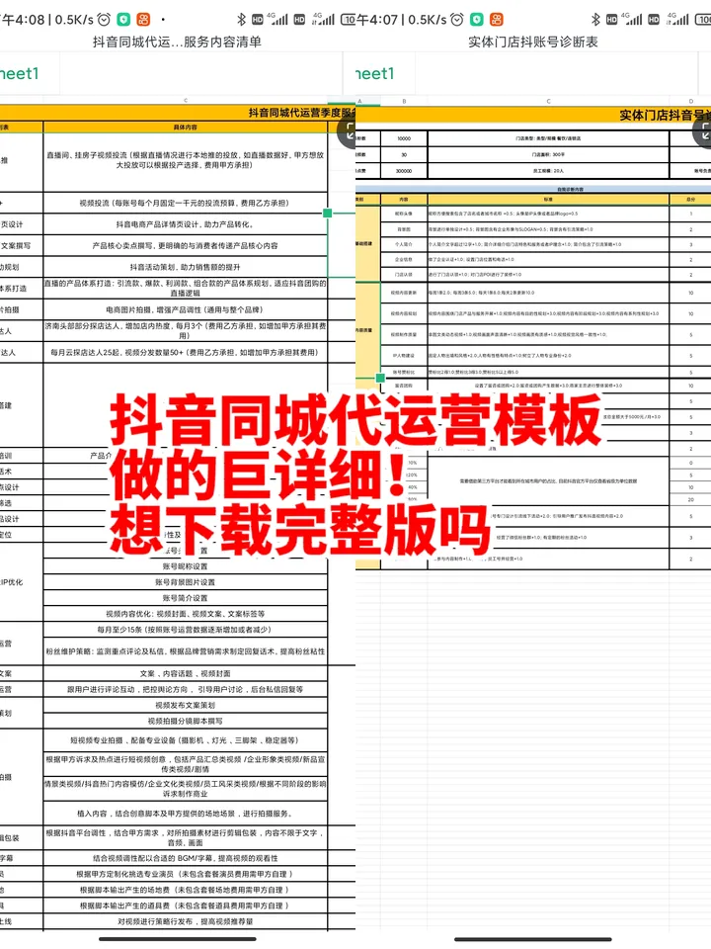The width and height of the screenshot is (711, 949).
Task: Select cell 账号背景图片设置
Action: tap(185, 581)
